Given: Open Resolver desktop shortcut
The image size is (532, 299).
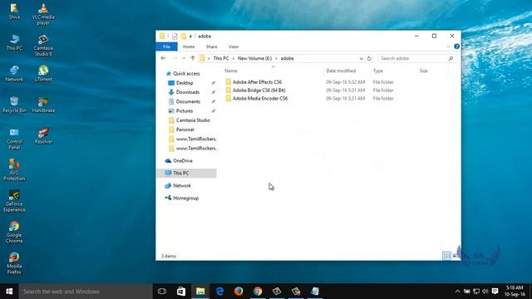Looking at the screenshot, I should (43, 136).
